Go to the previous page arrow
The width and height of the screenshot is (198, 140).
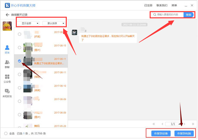[x=162, y=124]
